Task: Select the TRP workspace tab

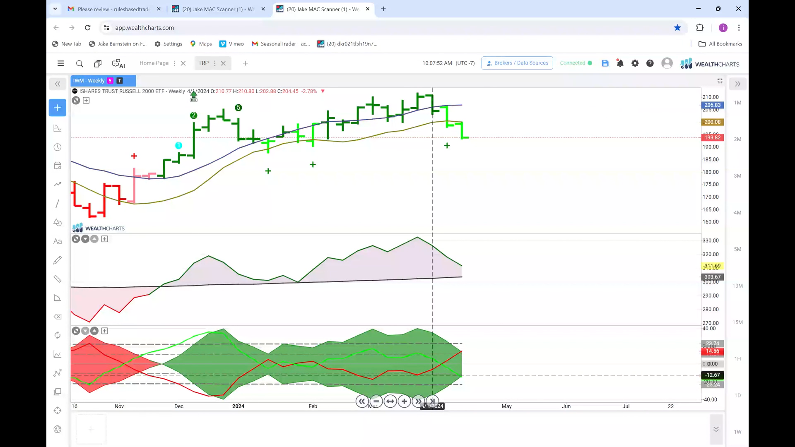Action: coord(203,63)
